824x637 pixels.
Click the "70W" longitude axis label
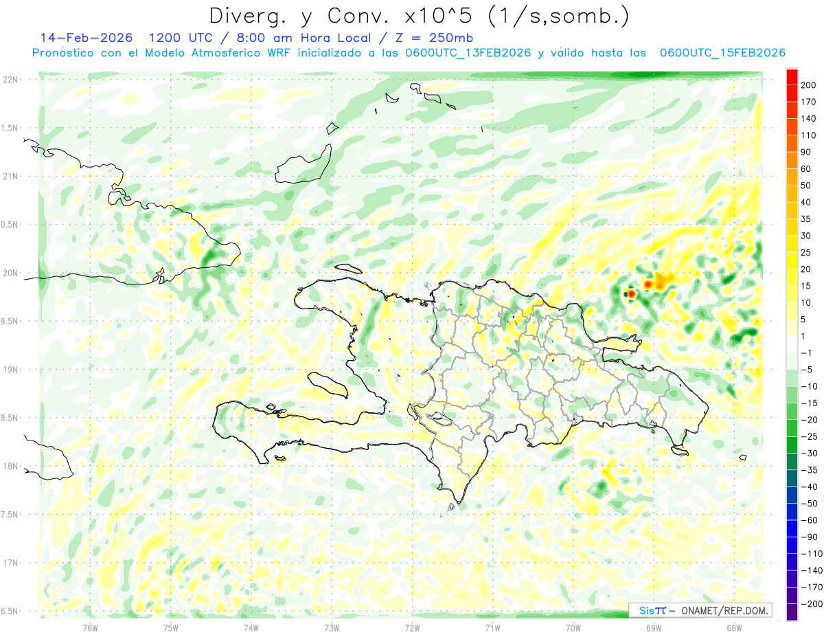point(573,627)
